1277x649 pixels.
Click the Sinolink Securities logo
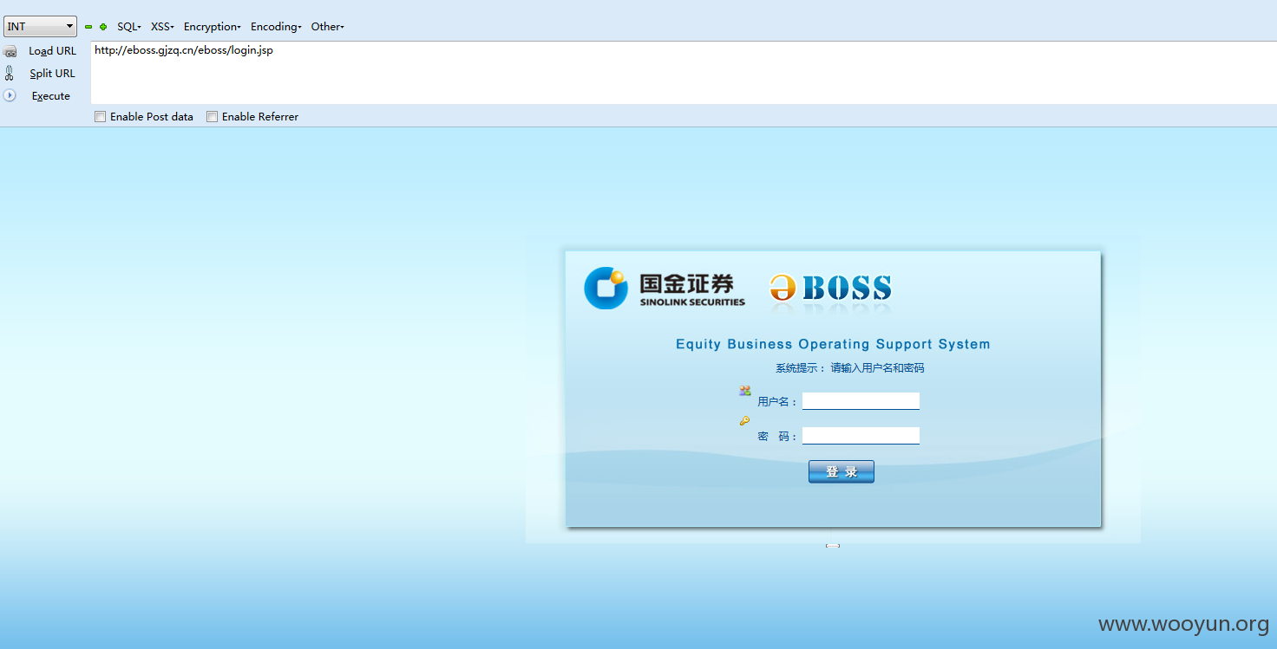click(x=665, y=289)
